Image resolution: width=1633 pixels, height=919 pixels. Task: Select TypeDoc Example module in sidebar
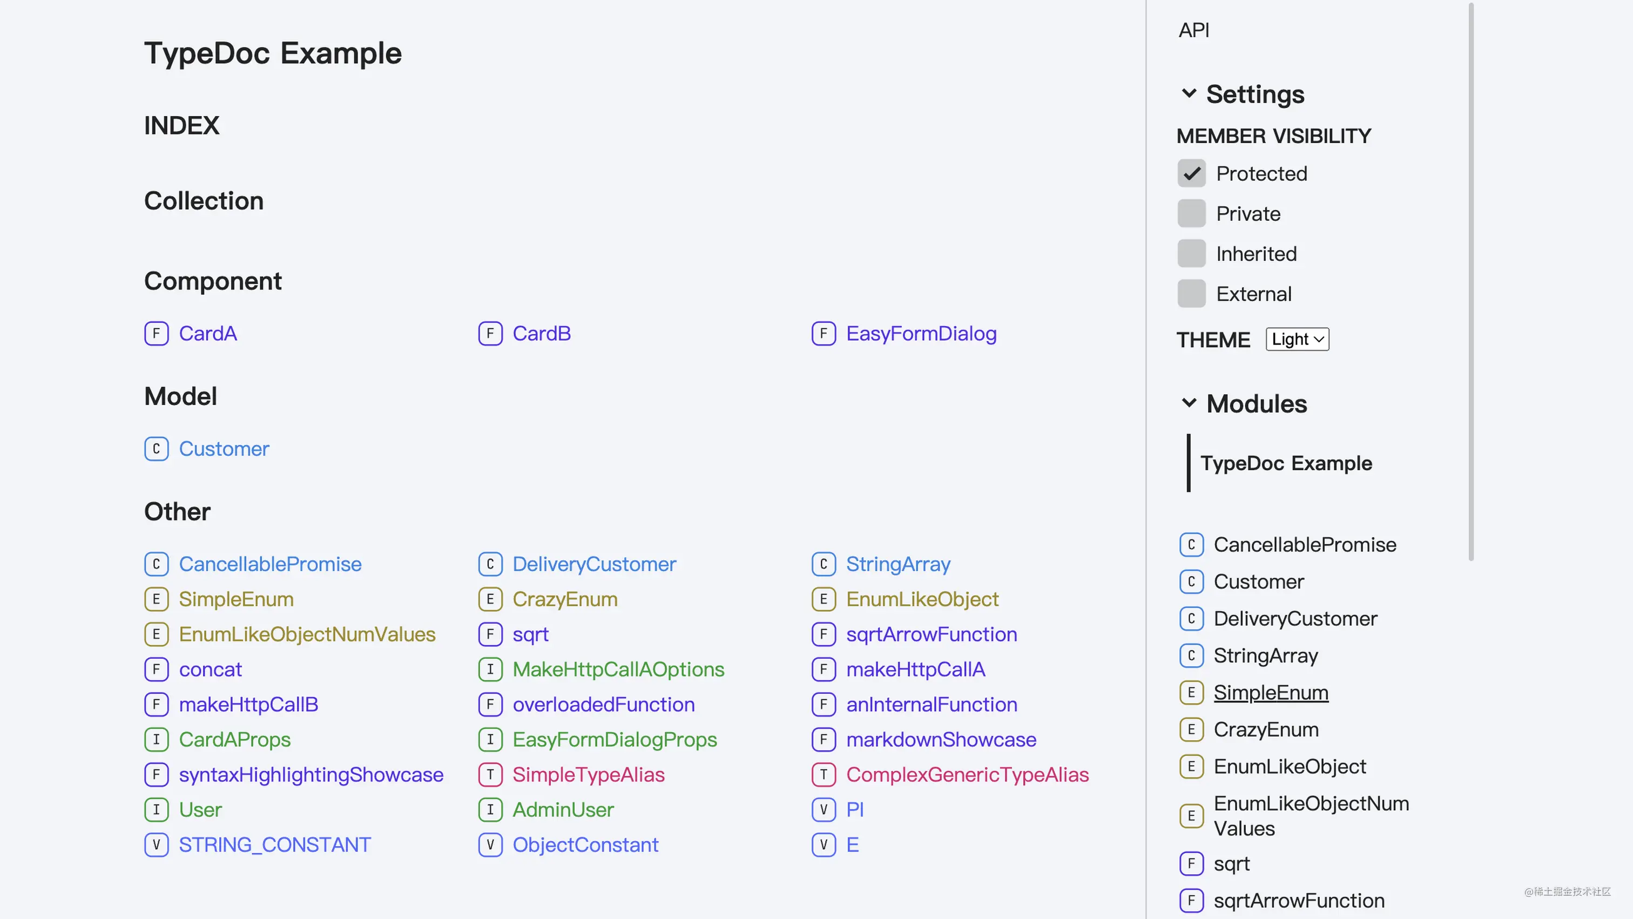(x=1286, y=463)
